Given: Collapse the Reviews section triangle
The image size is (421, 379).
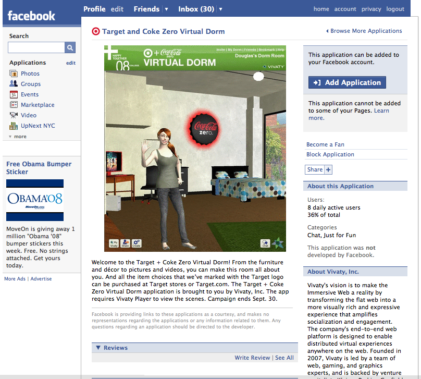Looking at the screenshot, I should tap(98, 348).
